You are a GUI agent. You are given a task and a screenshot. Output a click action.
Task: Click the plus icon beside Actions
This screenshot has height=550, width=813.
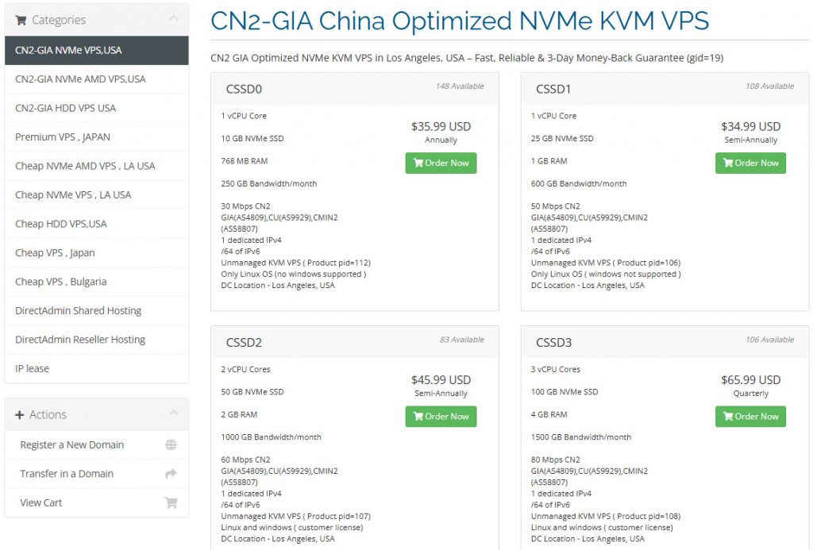click(20, 414)
